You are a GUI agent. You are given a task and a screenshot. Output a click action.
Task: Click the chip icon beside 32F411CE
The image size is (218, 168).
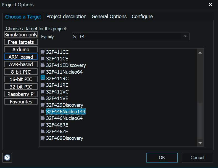coord(43,58)
